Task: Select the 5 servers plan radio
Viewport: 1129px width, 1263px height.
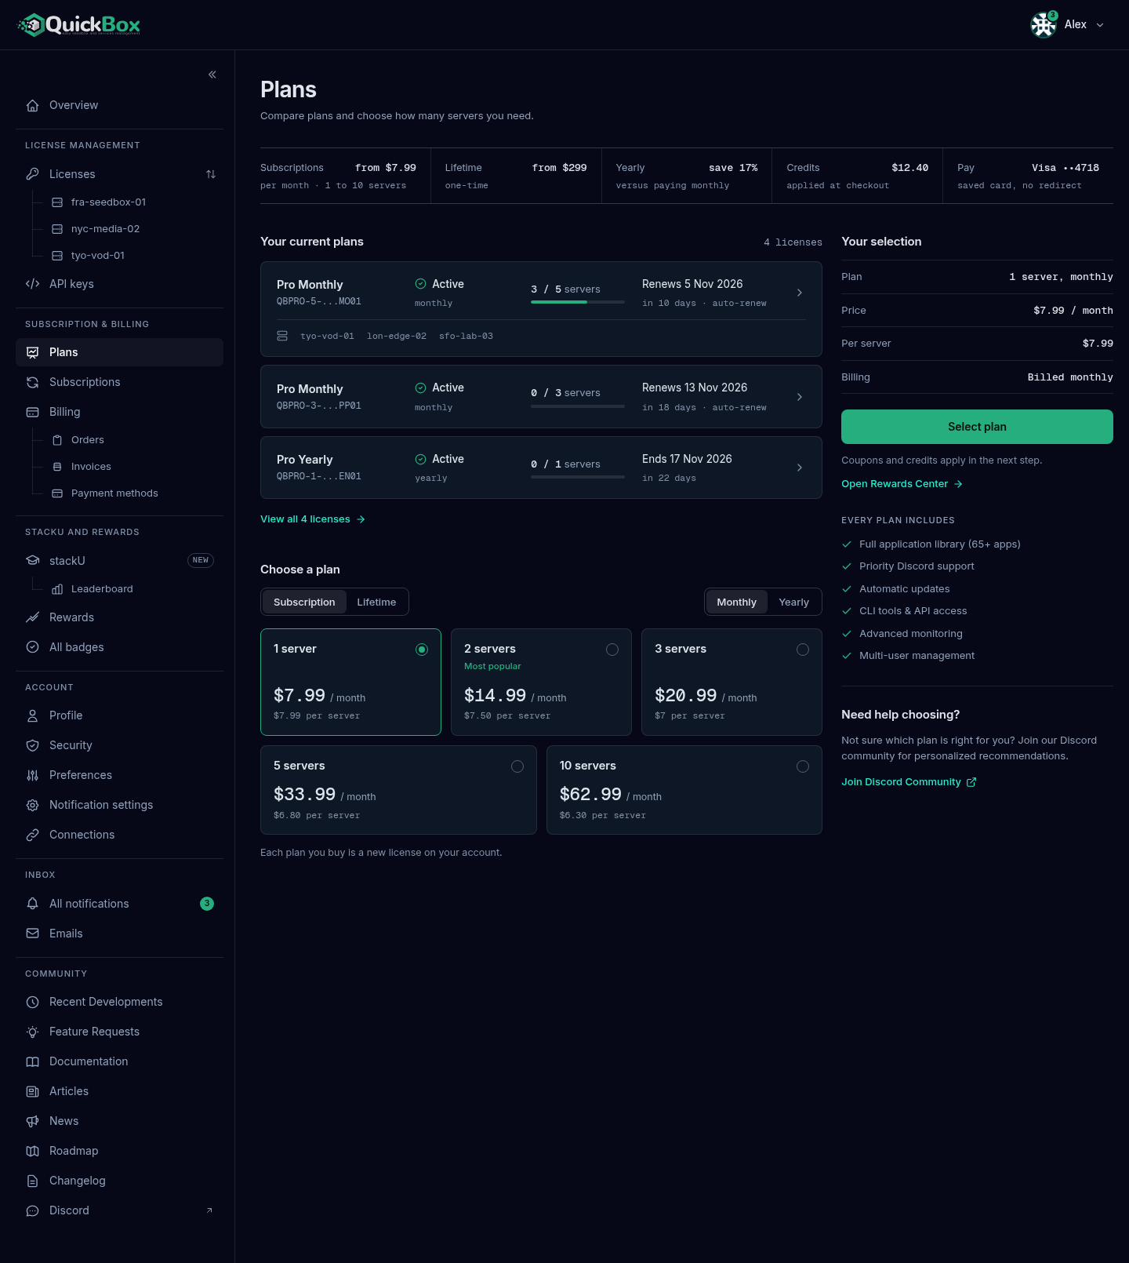Action: (x=517, y=766)
